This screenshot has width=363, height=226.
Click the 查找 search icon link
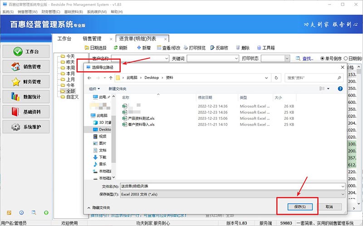[x=304, y=59]
